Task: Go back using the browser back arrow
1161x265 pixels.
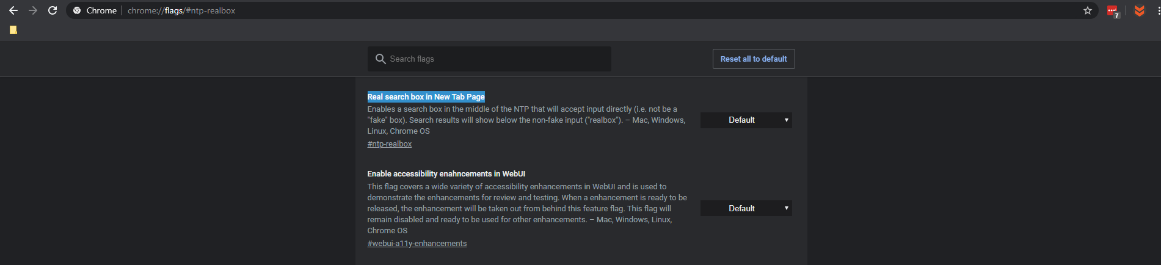Action: (13, 10)
